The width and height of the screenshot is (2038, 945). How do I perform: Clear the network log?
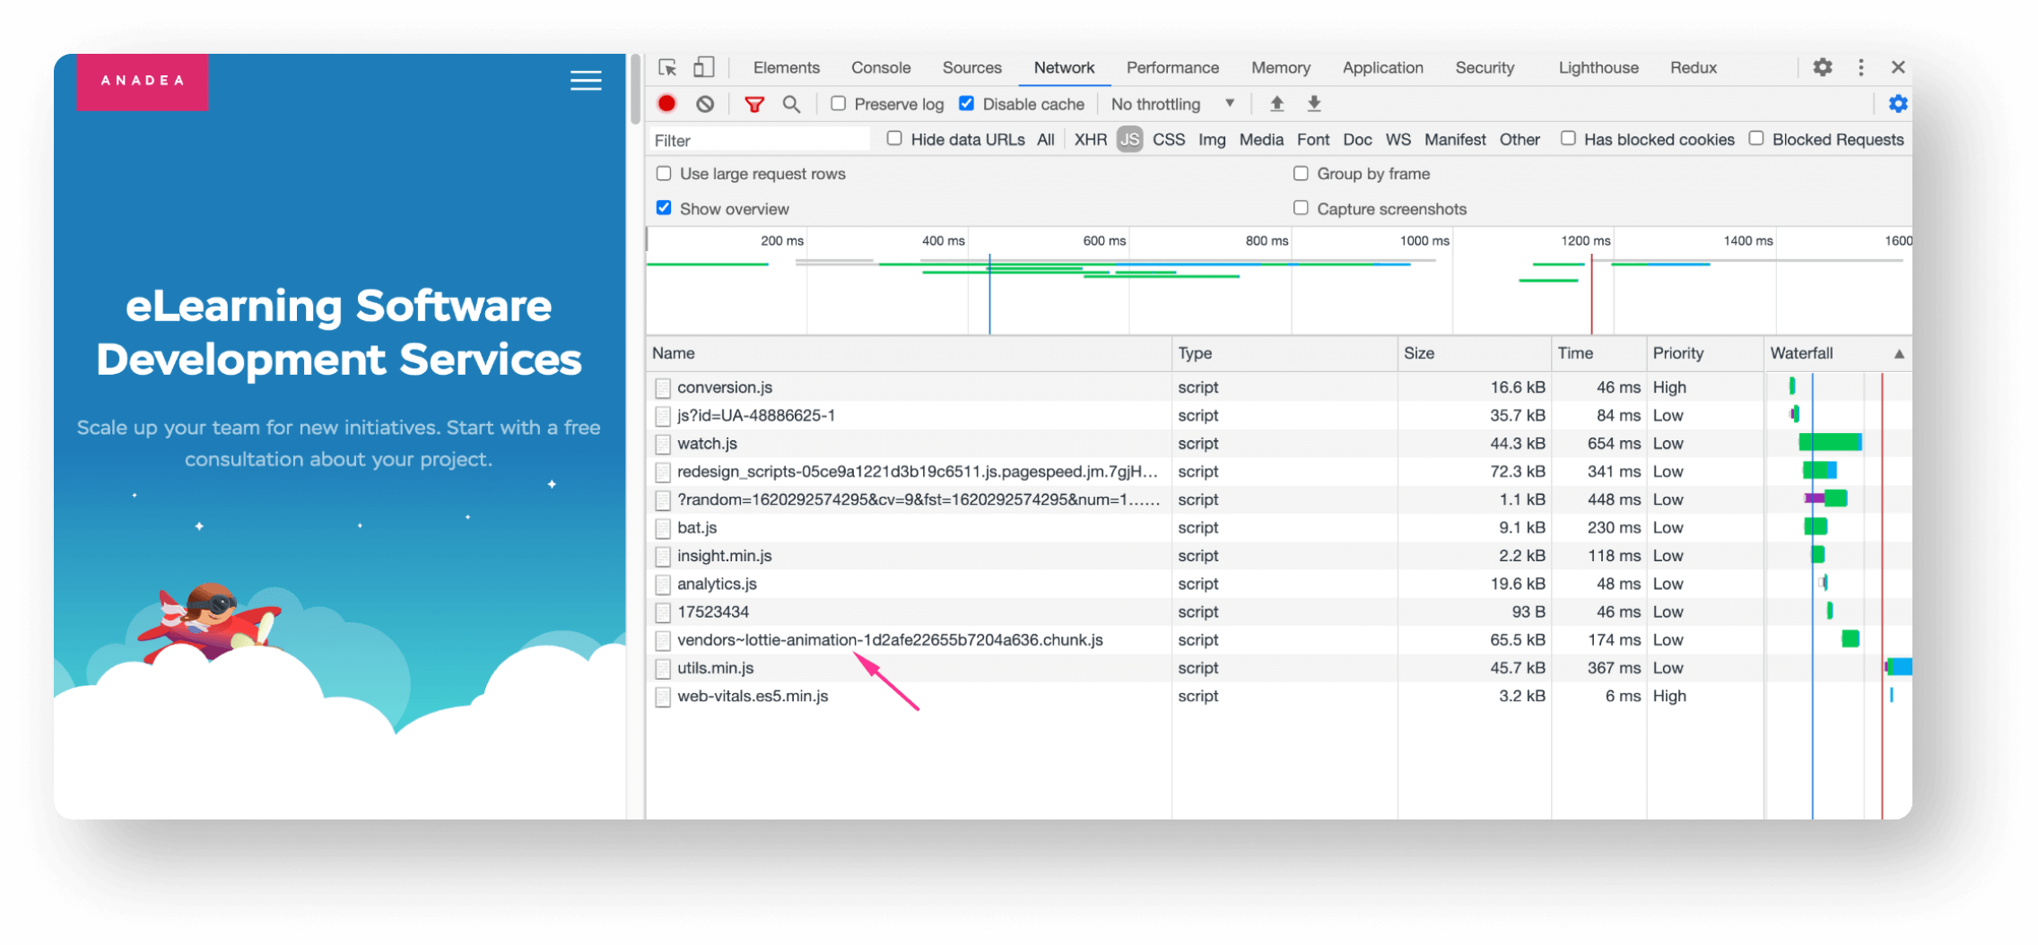click(705, 104)
